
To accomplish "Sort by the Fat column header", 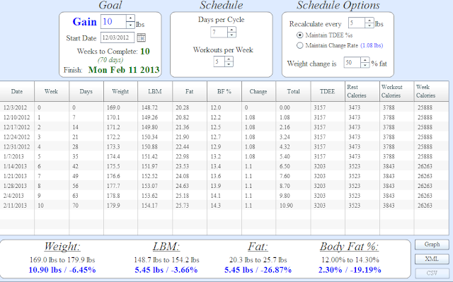I will coord(190,91).
